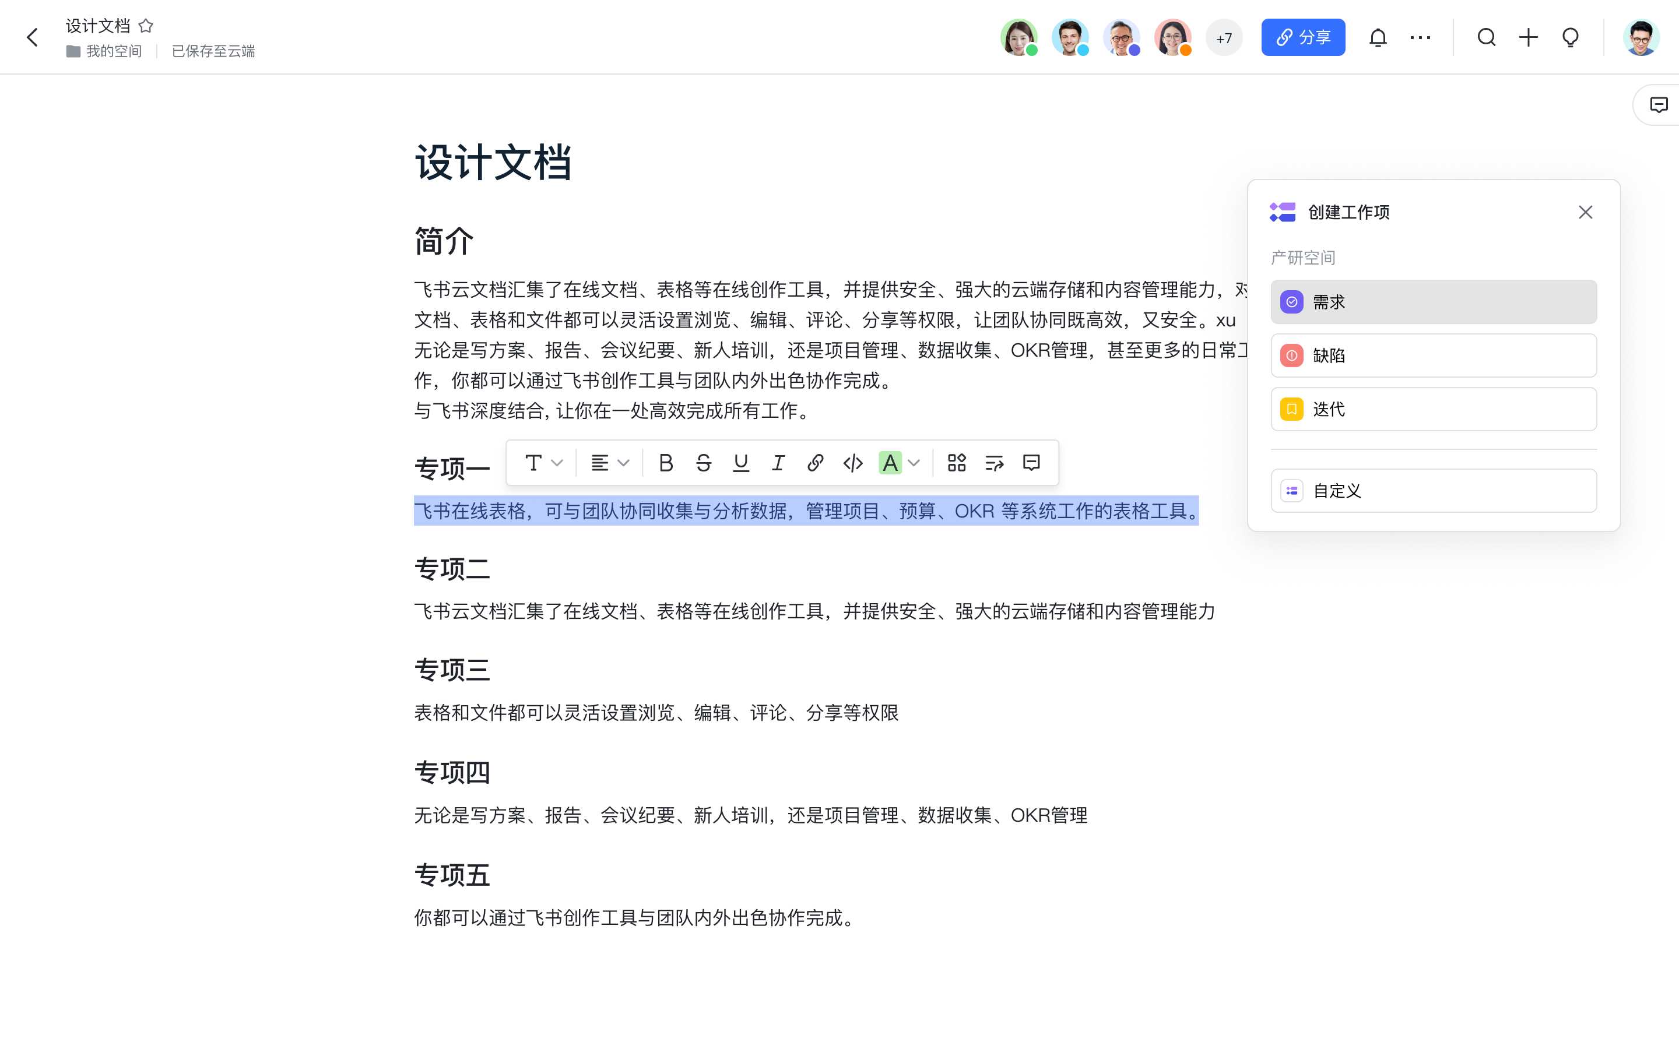Click the 专项四 heading

[x=452, y=773]
